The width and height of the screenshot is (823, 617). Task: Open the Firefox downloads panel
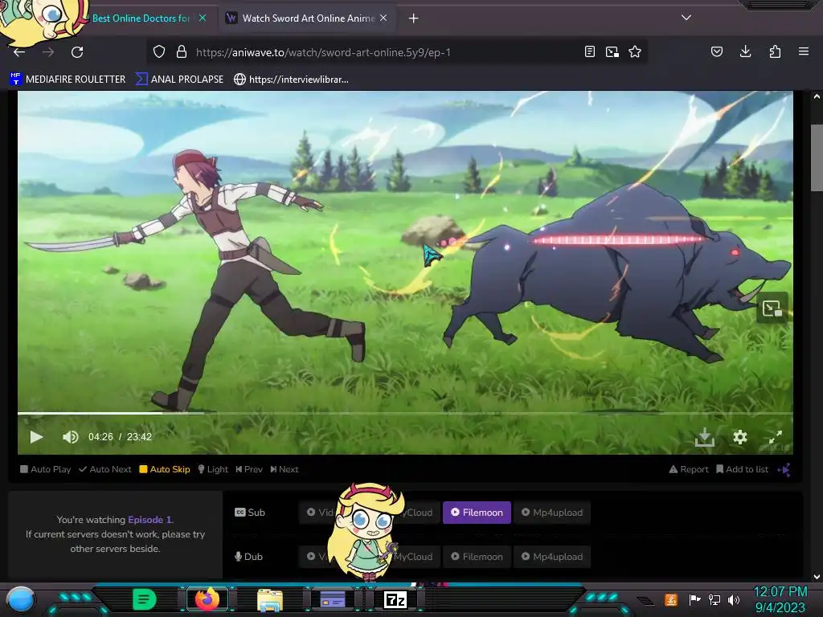[745, 51]
